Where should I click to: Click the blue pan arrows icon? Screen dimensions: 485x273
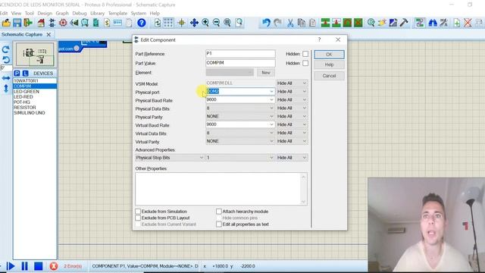194,23
